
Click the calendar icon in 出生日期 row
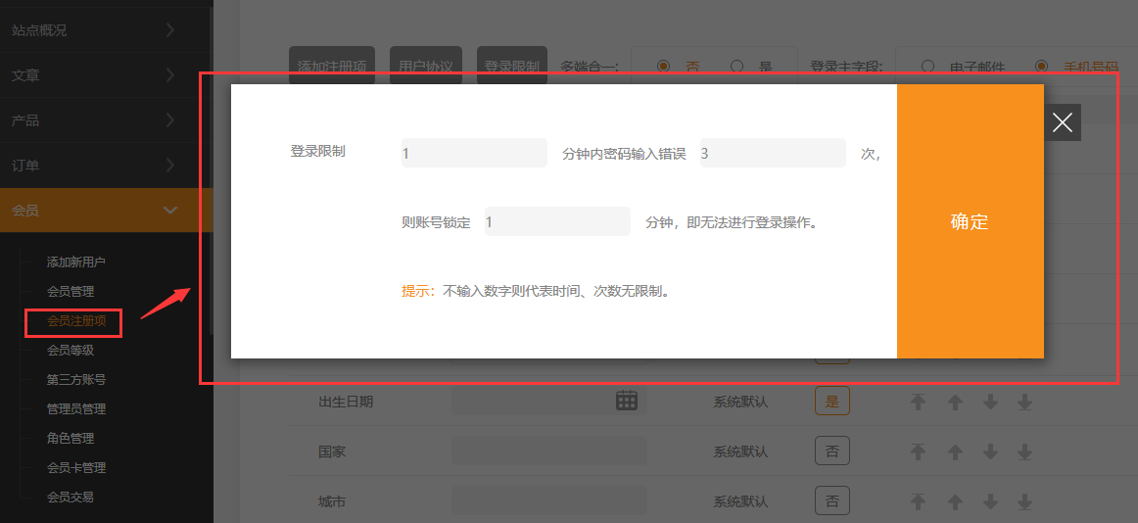627,400
